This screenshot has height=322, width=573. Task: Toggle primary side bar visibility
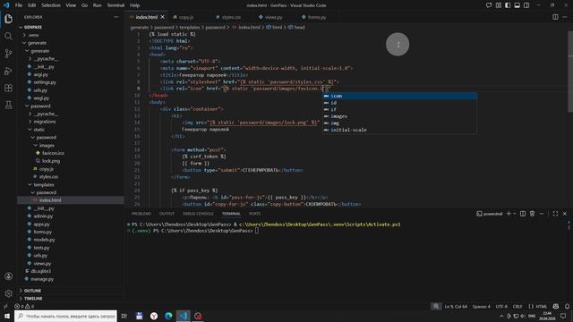508,5
